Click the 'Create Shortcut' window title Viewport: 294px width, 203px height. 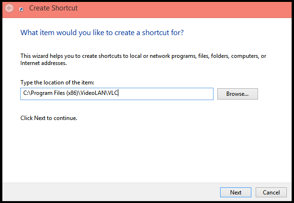tap(53, 8)
